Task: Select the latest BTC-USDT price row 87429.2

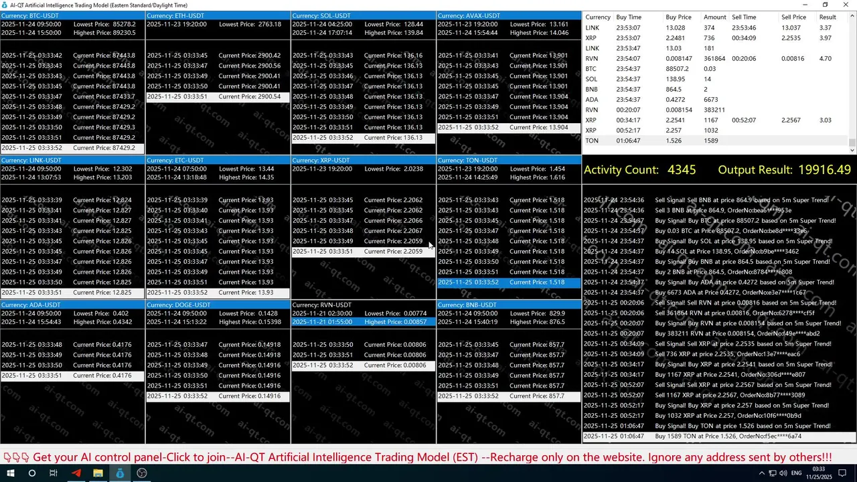Action: pos(72,148)
